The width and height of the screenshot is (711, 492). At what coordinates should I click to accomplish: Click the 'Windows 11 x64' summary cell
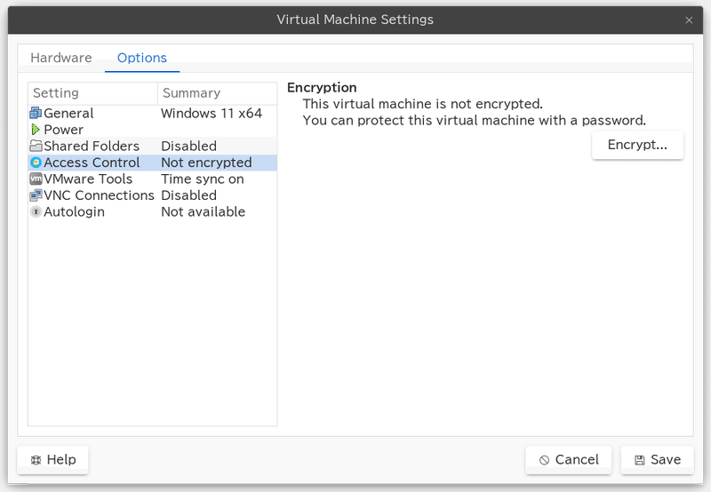point(212,113)
